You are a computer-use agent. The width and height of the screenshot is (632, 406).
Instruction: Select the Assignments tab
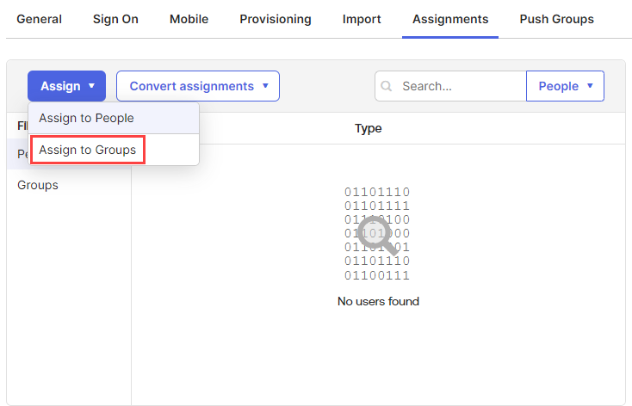(450, 19)
